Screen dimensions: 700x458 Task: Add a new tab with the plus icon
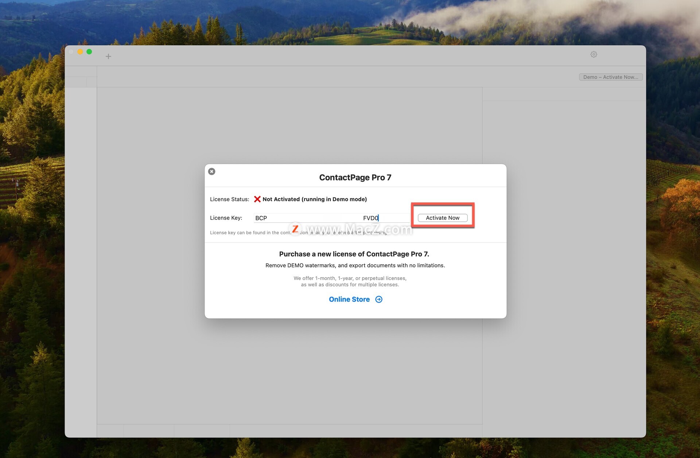tap(108, 56)
